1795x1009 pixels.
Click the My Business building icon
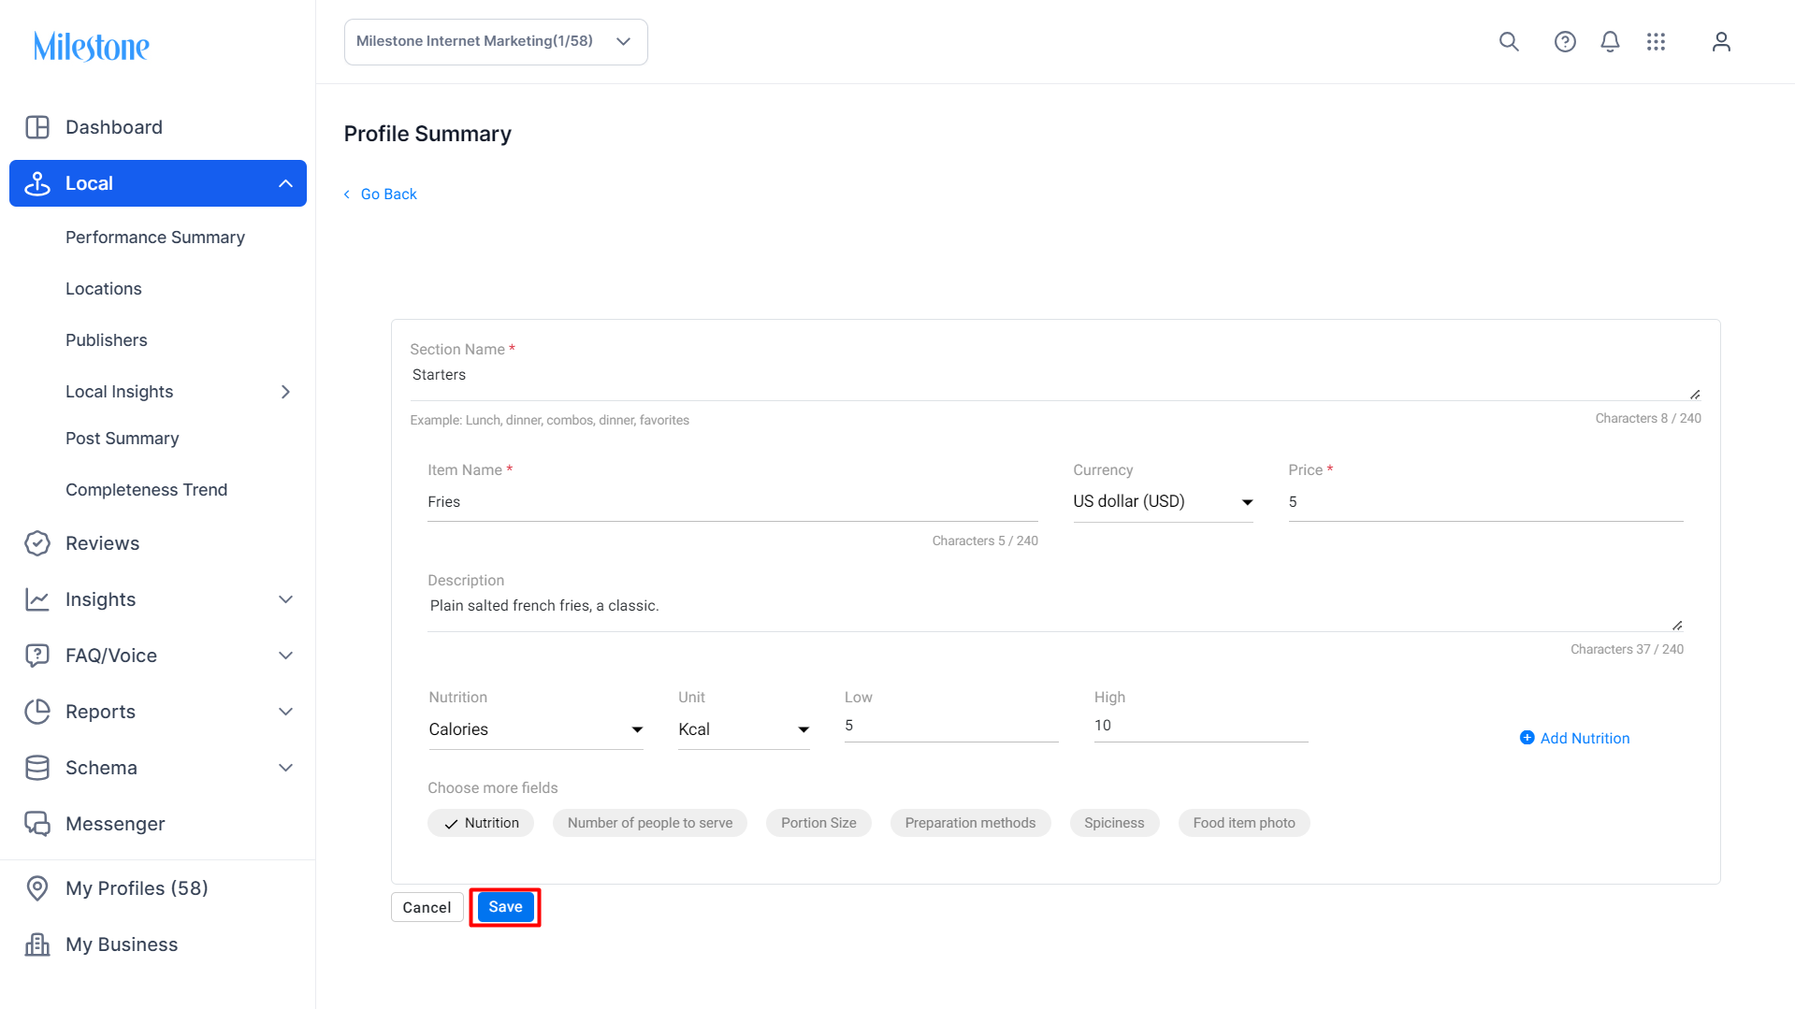(x=37, y=944)
